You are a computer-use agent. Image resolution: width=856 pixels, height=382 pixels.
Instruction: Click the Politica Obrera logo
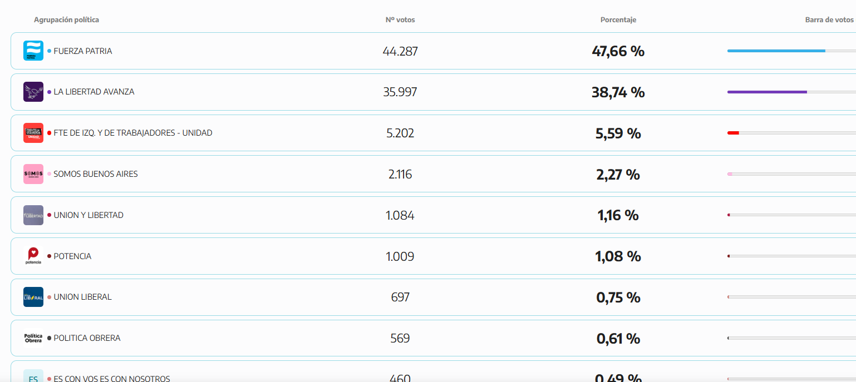click(x=33, y=338)
